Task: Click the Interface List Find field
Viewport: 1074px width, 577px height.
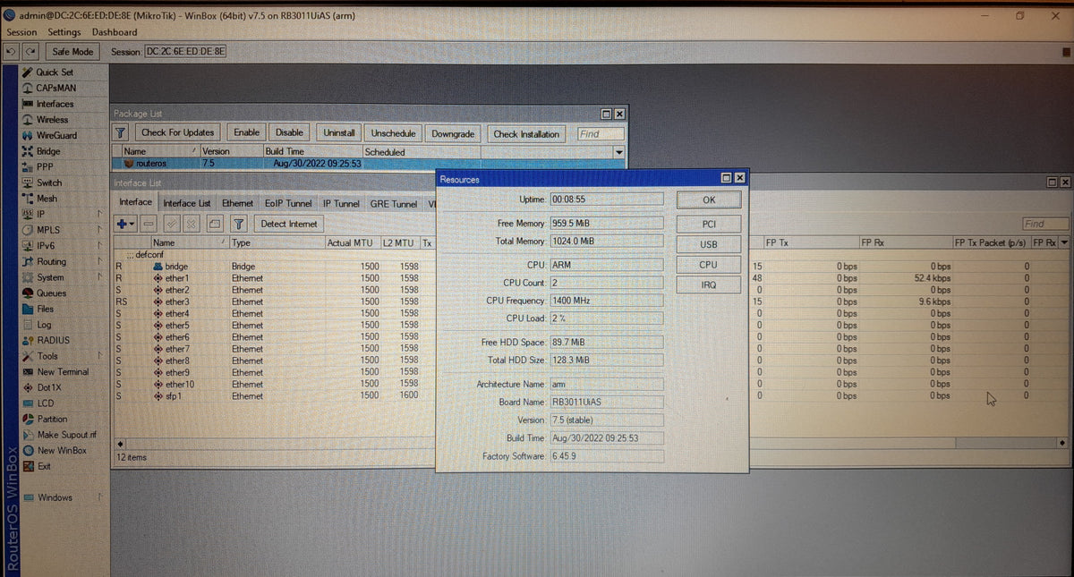Action: 1045,224
